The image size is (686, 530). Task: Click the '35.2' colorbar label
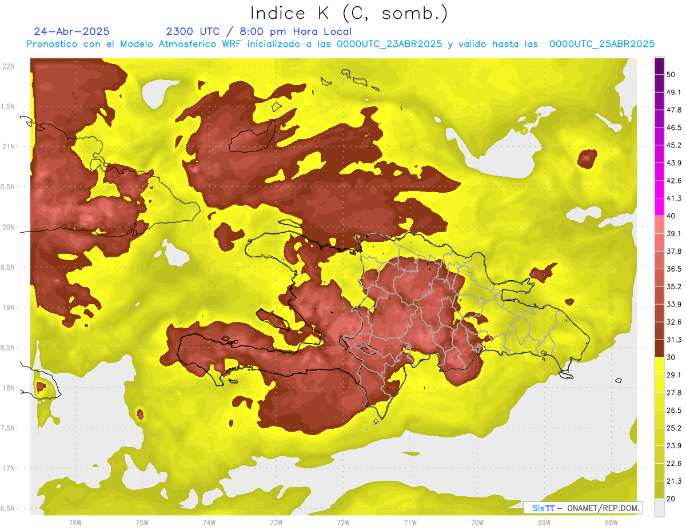tap(674, 286)
